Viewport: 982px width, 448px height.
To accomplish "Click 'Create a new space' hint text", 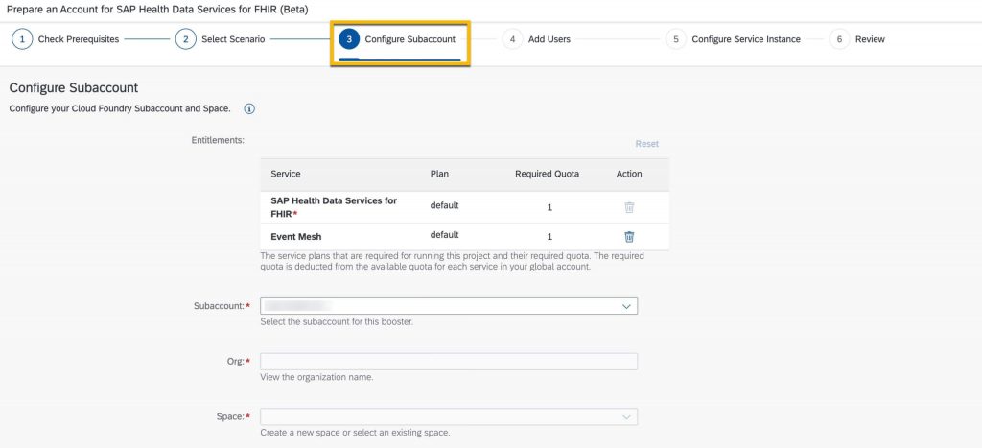I will point(355,433).
